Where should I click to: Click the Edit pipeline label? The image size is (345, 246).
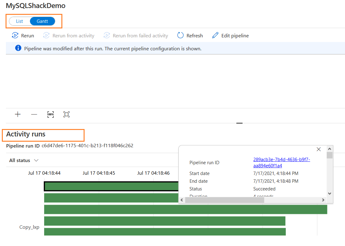coord(235,35)
